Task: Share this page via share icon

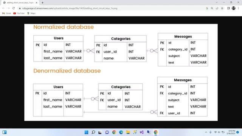Action: tap(217, 8)
